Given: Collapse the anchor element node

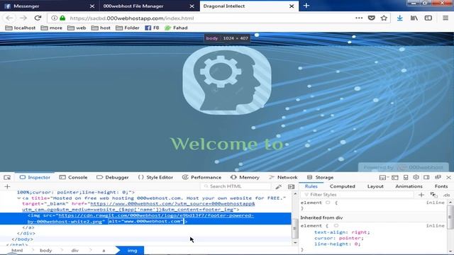Looking at the screenshot, I should click(19, 198).
